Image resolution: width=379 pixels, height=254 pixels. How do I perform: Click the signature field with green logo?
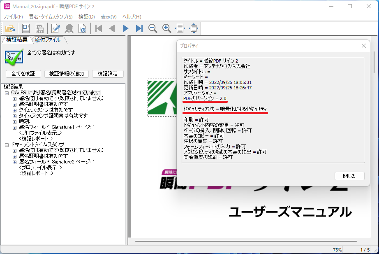[162, 98]
